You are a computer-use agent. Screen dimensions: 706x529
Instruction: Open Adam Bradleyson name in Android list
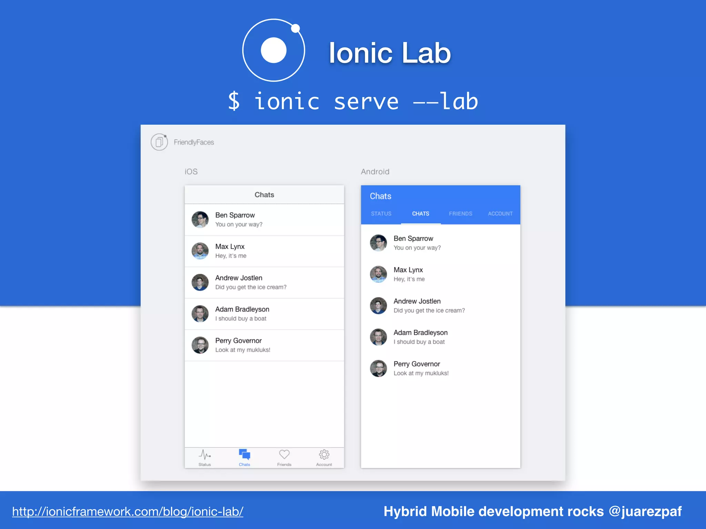pos(421,333)
